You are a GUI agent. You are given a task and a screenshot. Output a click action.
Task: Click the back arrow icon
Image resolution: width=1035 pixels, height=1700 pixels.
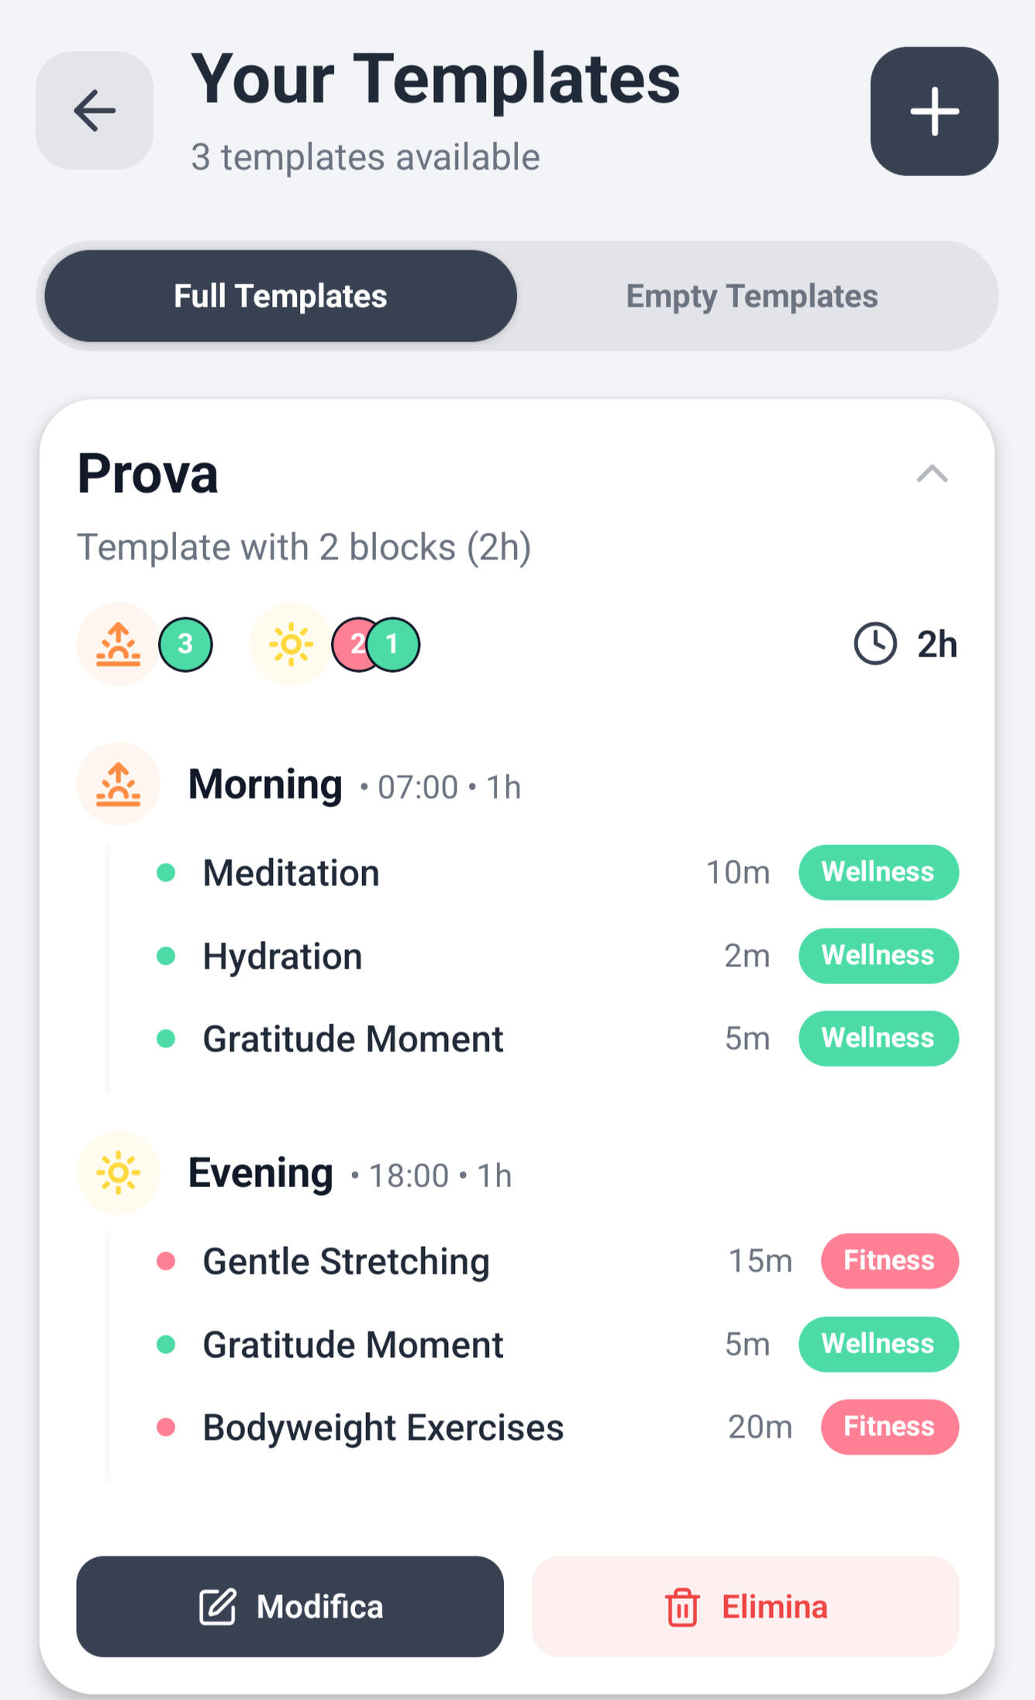click(x=95, y=111)
